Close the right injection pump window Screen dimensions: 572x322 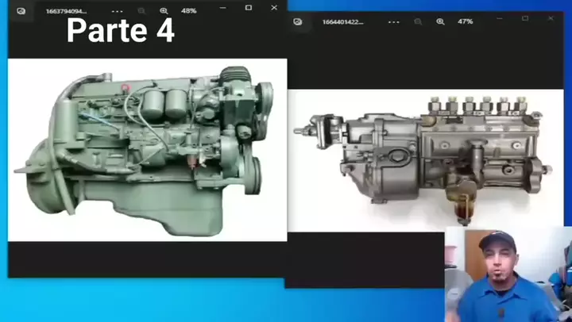pos(551,18)
